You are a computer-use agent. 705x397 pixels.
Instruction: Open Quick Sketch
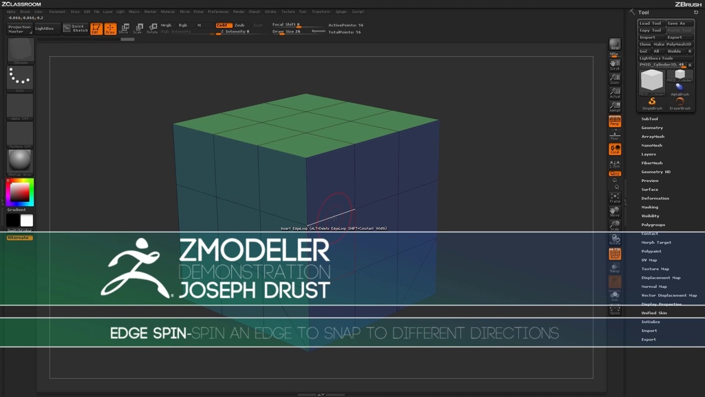click(75, 28)
